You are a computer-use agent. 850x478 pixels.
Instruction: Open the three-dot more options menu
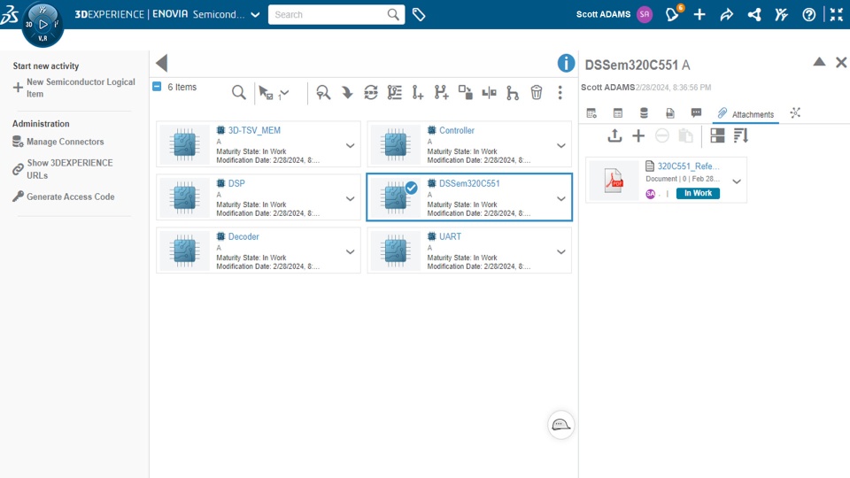(x=560, y=93)
